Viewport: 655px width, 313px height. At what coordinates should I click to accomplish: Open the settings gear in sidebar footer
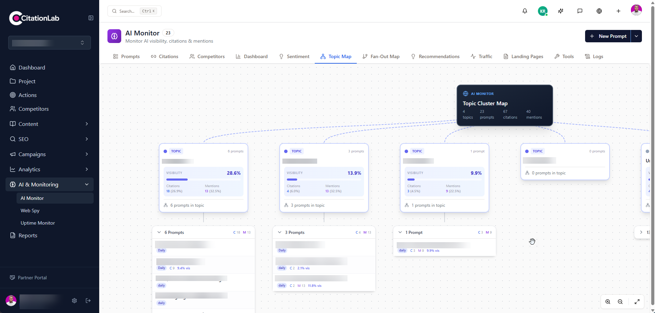click(x=74, y=301)
